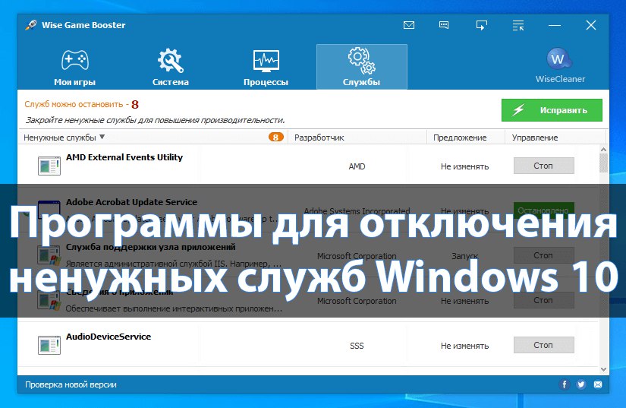Stop the AudioDeviceService service
The image size is (626, 408).
544,345
